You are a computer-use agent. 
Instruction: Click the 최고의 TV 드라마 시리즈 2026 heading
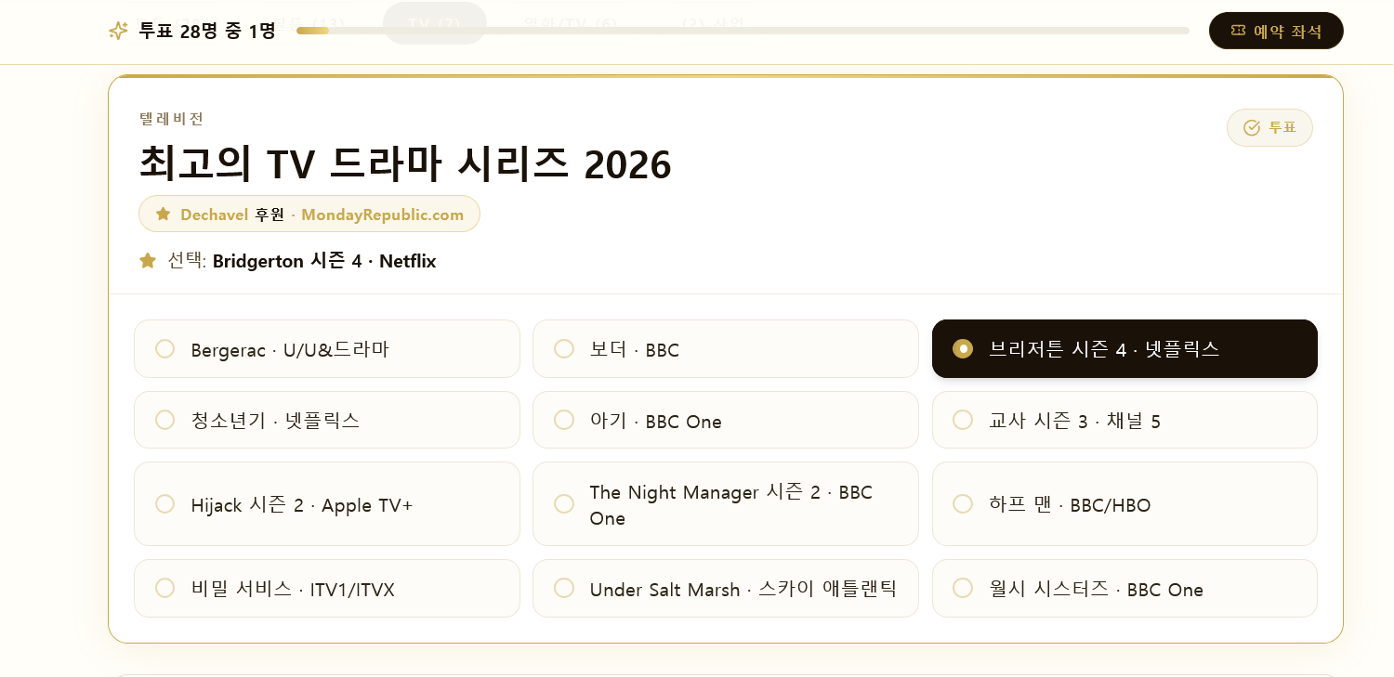pyautogui.click(x=405, y=163)
